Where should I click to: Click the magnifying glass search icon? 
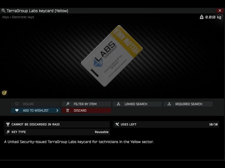pyautogui.click(x=3, y=10)
